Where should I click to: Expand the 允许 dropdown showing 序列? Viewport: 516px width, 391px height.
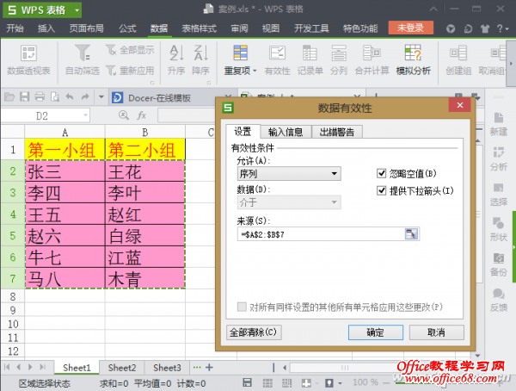(x=288, y=174)
